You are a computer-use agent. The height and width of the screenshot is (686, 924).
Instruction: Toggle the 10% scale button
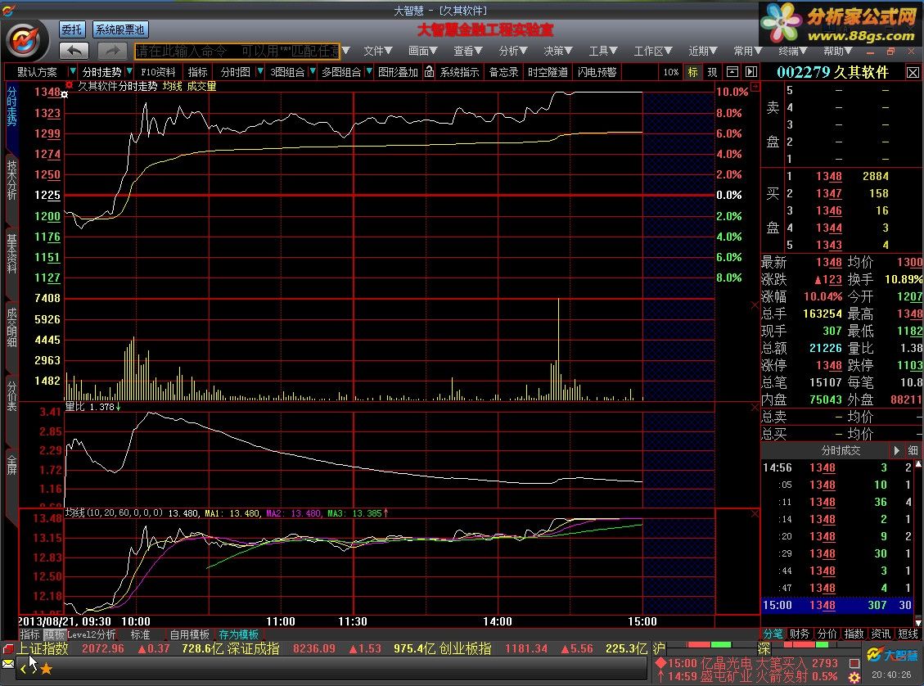[x=671, y=72]
